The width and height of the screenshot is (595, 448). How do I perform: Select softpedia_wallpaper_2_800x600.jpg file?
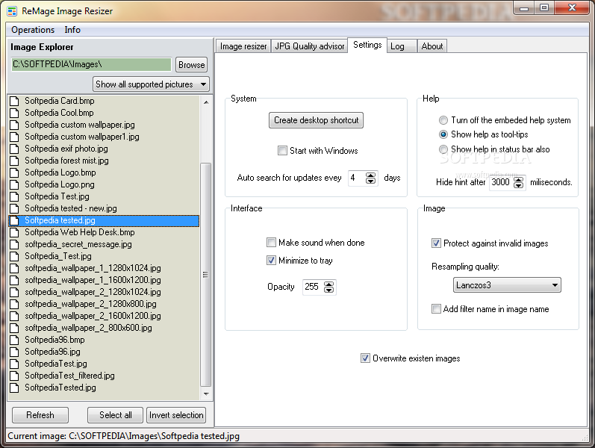click(88, 328)
